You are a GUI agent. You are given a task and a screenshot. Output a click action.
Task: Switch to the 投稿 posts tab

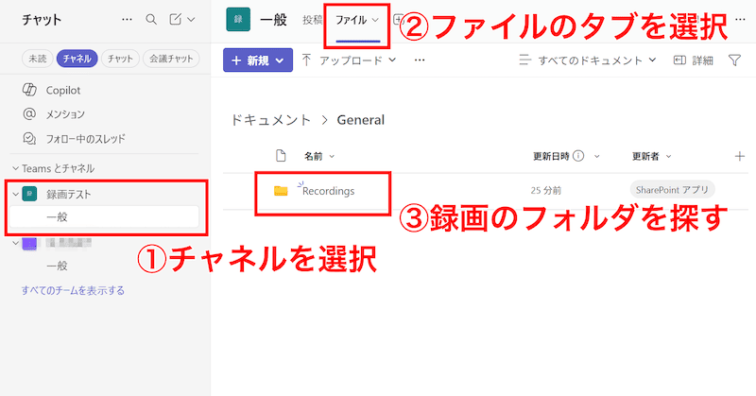[312, 20]
